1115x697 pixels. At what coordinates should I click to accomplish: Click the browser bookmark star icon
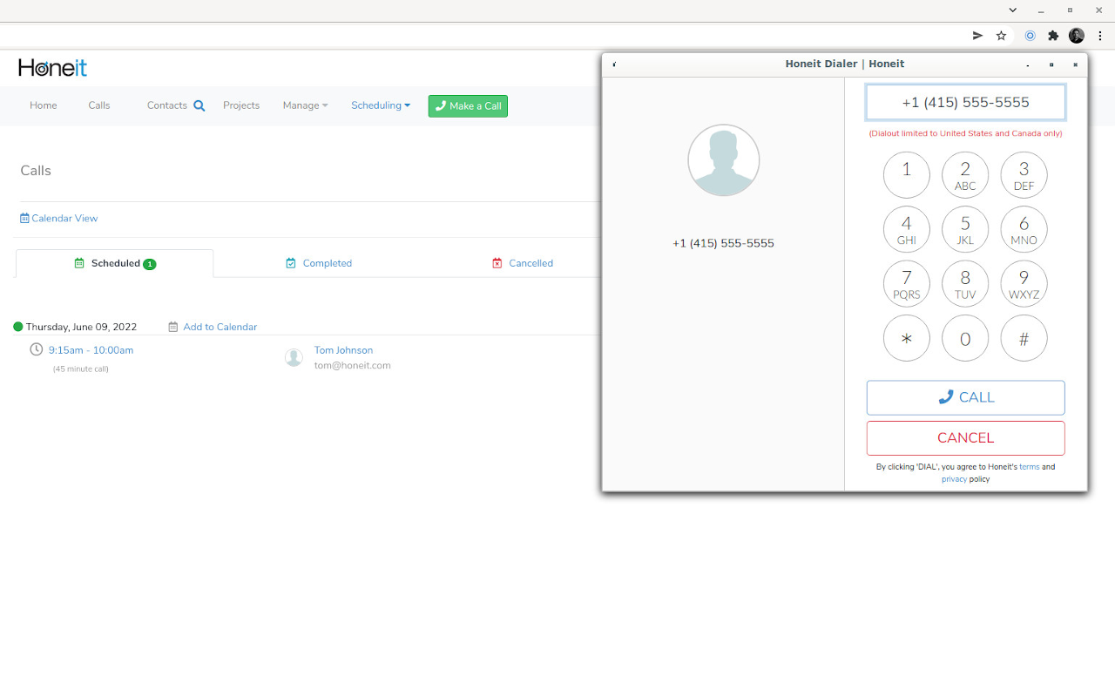[x=1001, y=36]
